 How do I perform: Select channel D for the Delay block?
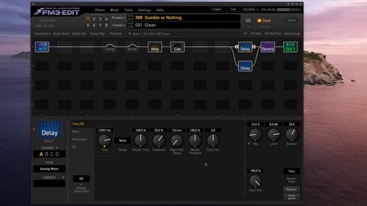pos(57,154)
